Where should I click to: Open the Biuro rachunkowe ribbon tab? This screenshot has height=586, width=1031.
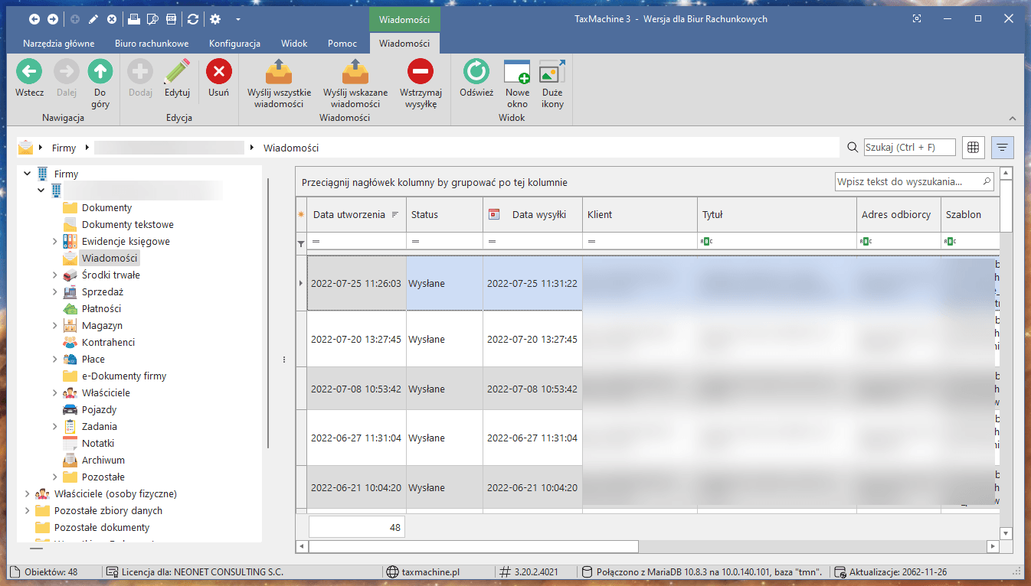(152, 44)
